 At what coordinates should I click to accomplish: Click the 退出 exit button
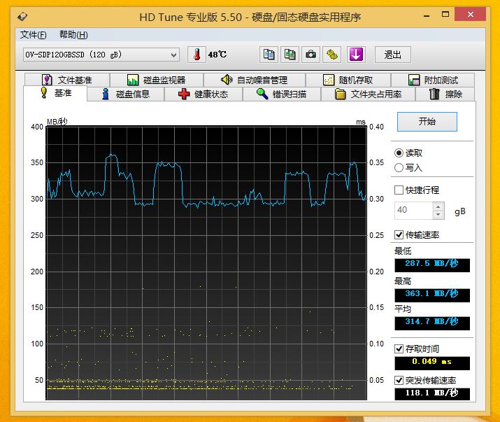coord(392,55)
